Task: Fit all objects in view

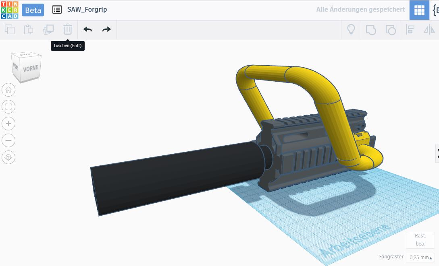Action: (8, 107)
